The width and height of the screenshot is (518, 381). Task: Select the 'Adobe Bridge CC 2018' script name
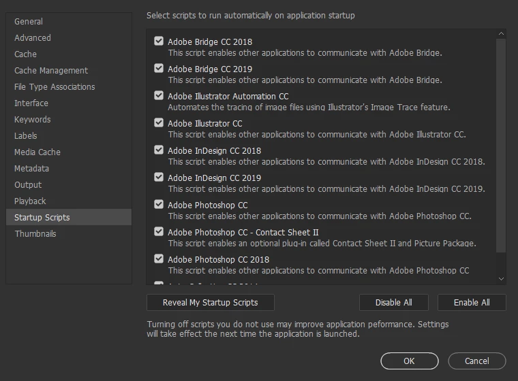point(210,42)
